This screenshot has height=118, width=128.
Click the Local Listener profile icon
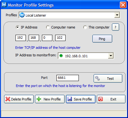22,15
